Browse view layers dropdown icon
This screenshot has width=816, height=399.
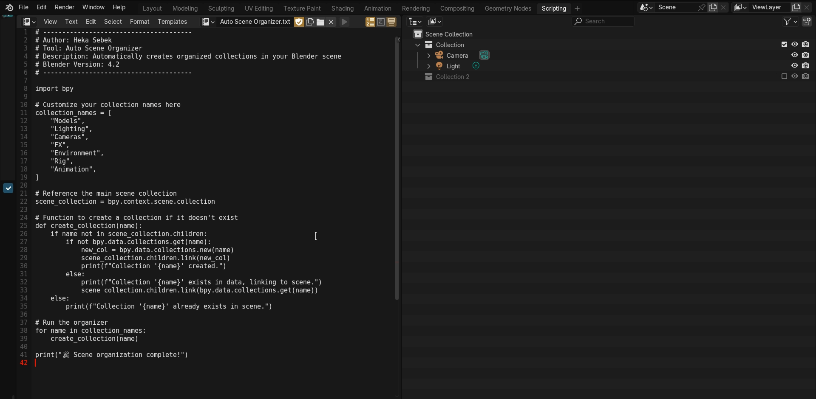click(740, 7)
